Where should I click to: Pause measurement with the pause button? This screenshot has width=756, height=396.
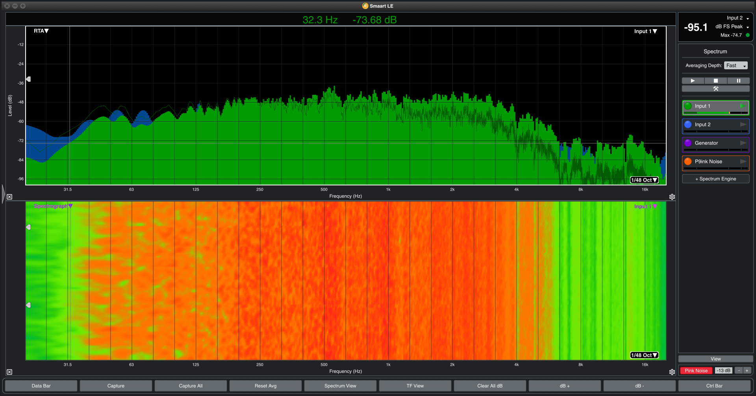pyautogui.click(x=739, y=81)
